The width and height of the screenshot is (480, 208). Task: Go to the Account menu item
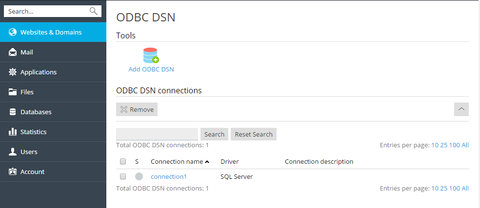[32, 172]
